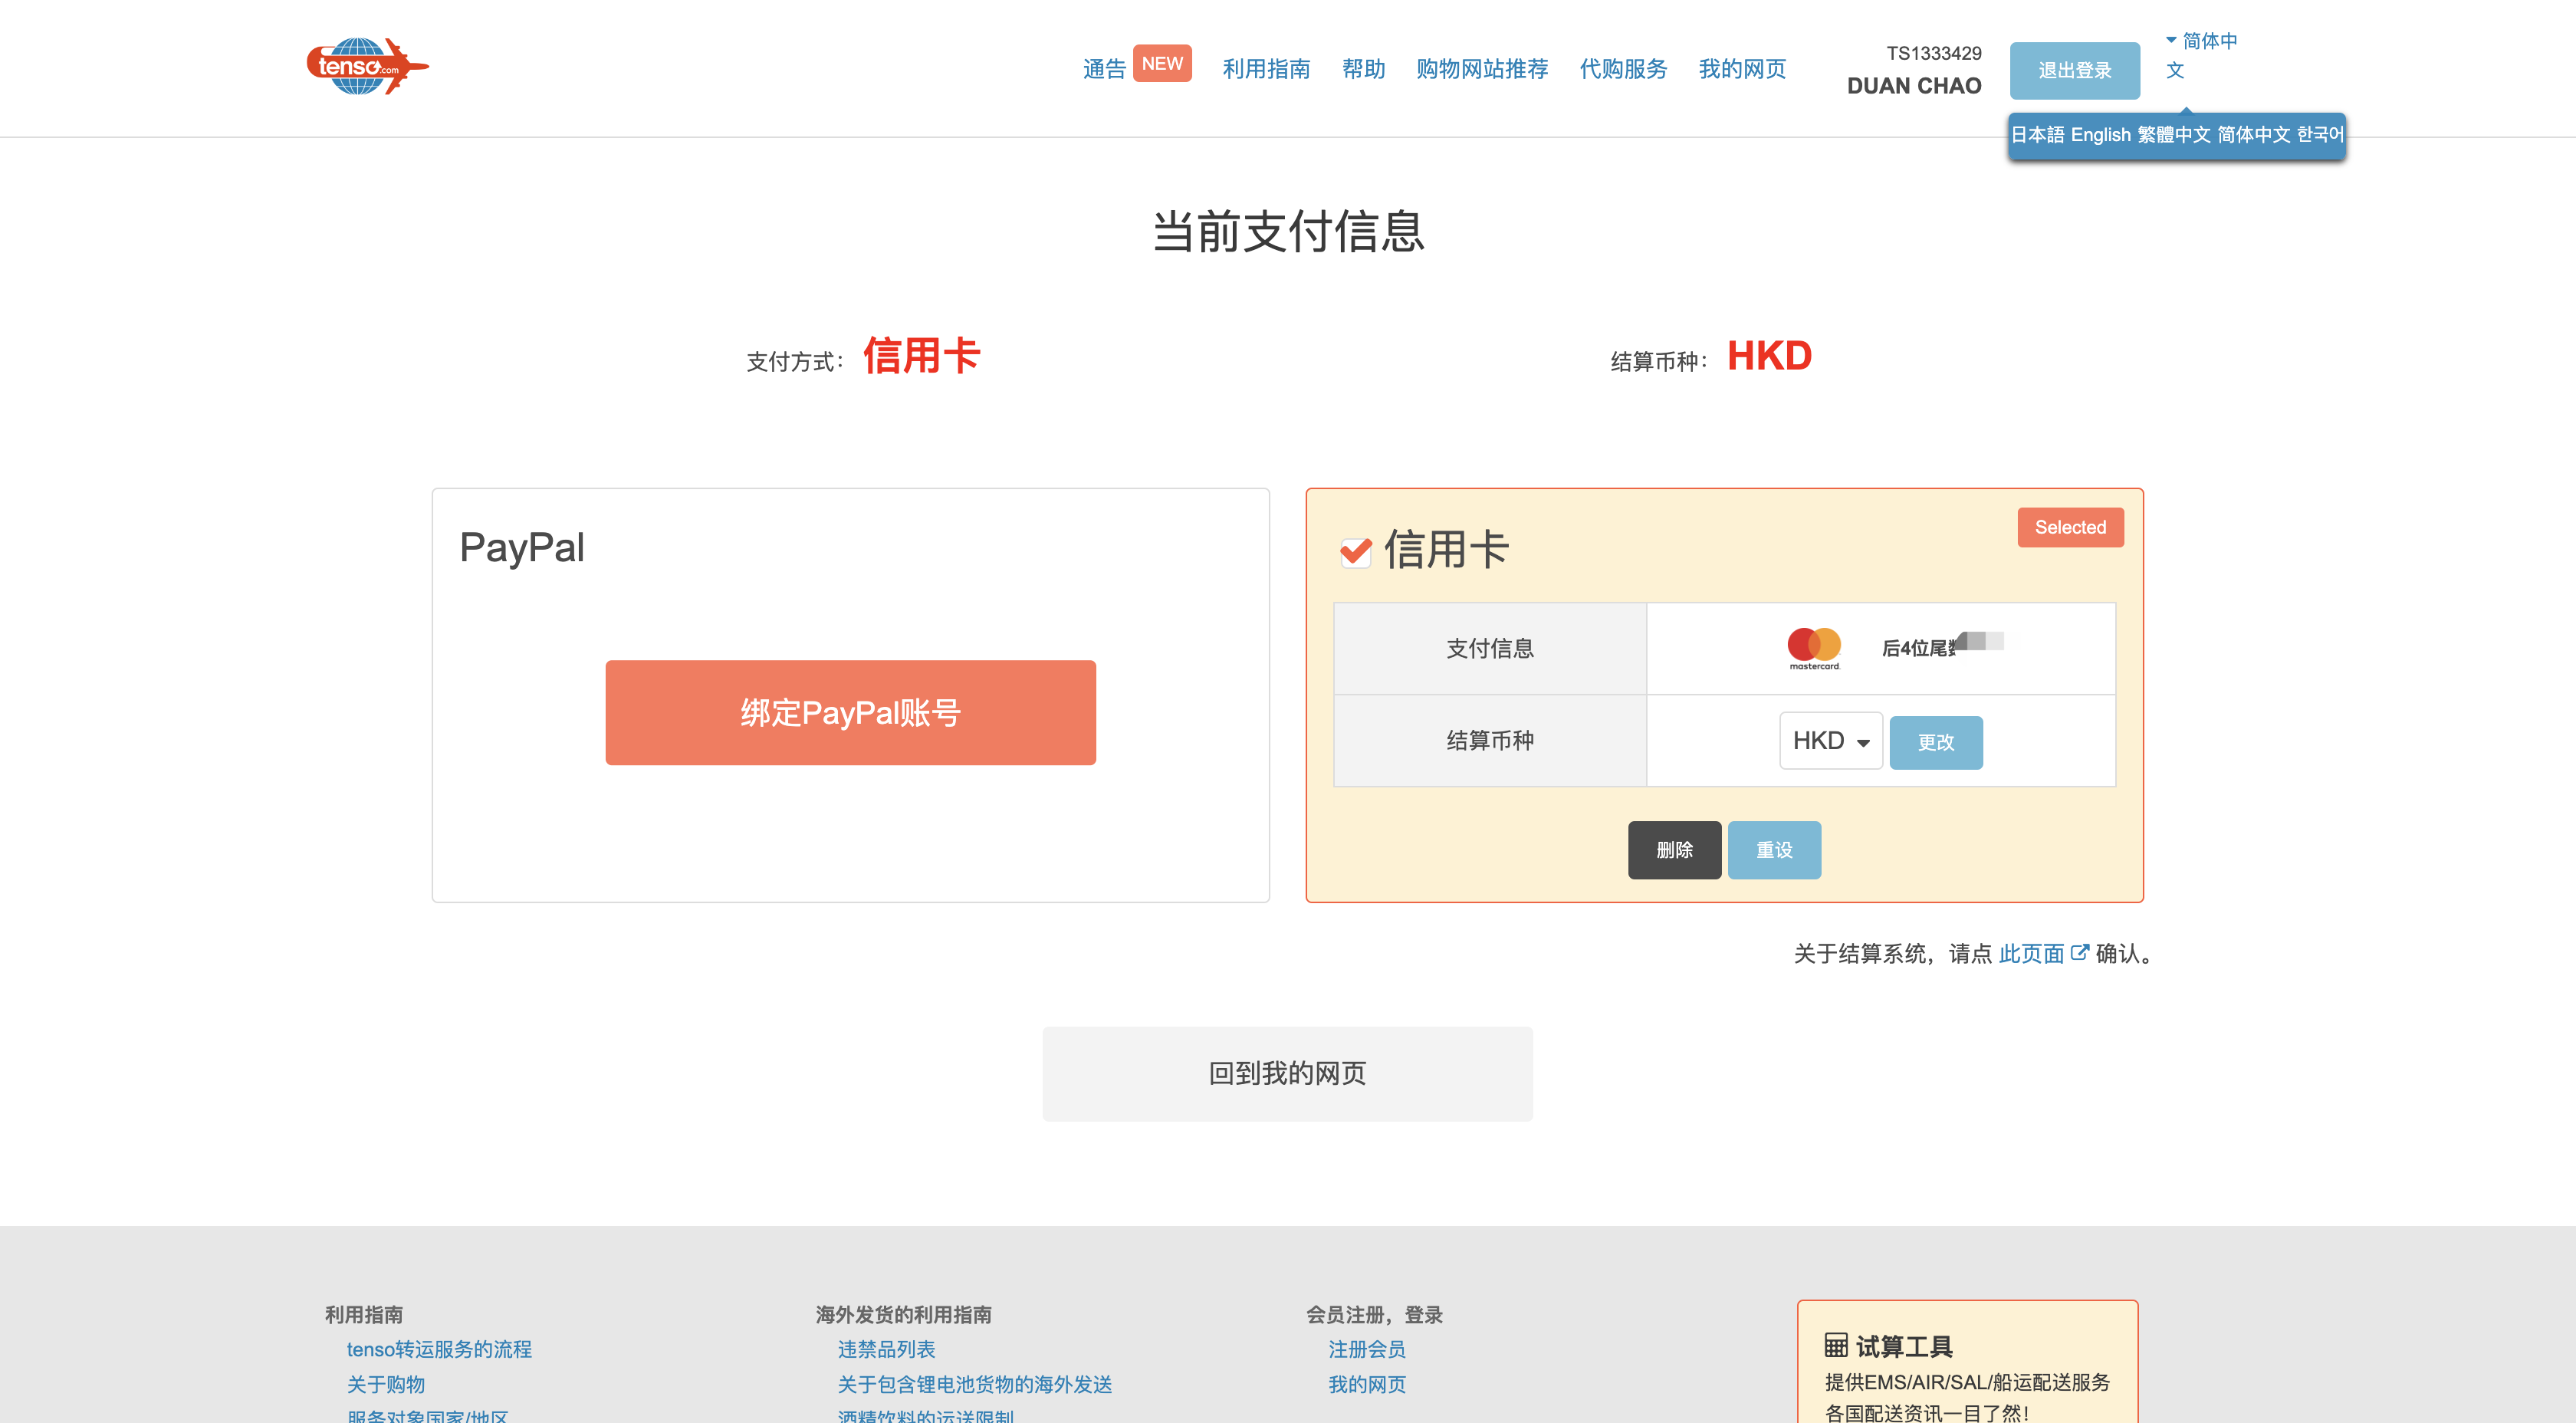Select 日本語 in the language popup
The image size is (2576, 1423).
click(x=2037, y=135)
